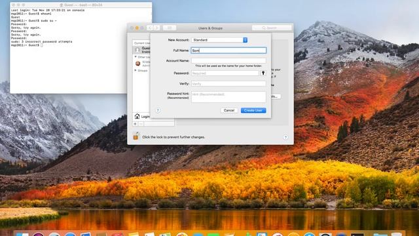Click inside the Password hint box

coord(228,97)
